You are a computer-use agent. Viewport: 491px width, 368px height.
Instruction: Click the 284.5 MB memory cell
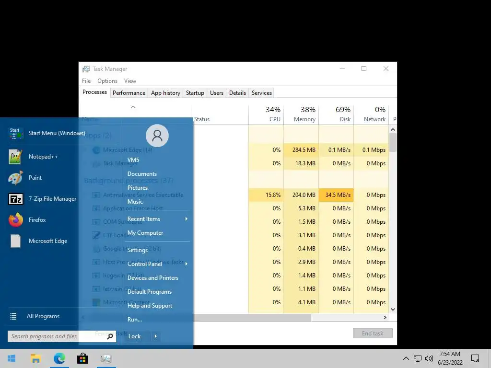click(301, 150)
